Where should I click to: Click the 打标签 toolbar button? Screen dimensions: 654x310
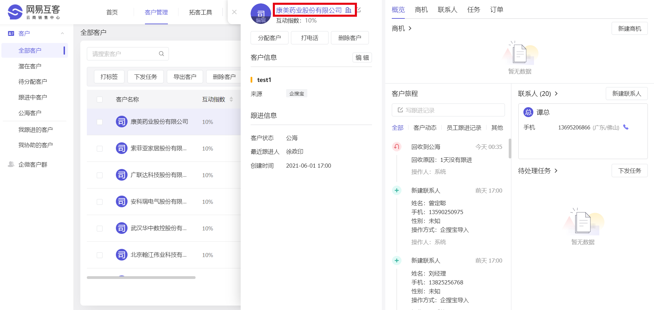(x=109, y=77)
